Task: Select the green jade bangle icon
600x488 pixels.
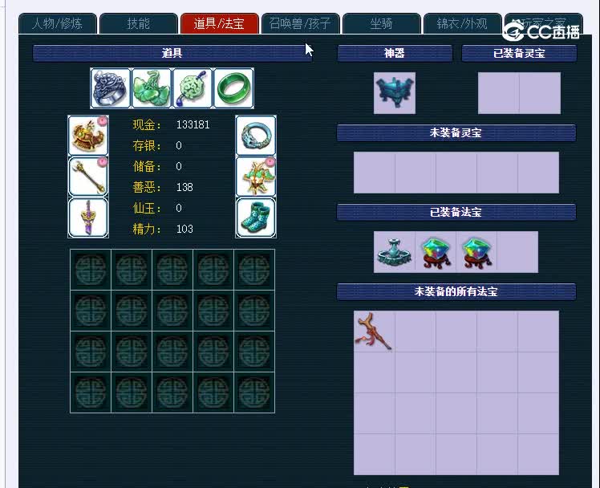Action: coord(233,88)
